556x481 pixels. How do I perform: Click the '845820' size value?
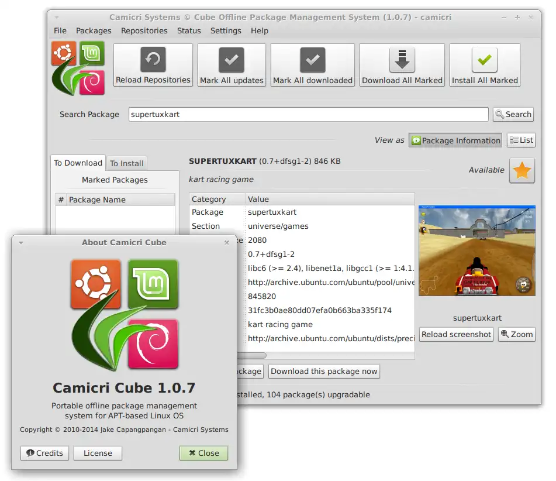(x=262, y=297)
